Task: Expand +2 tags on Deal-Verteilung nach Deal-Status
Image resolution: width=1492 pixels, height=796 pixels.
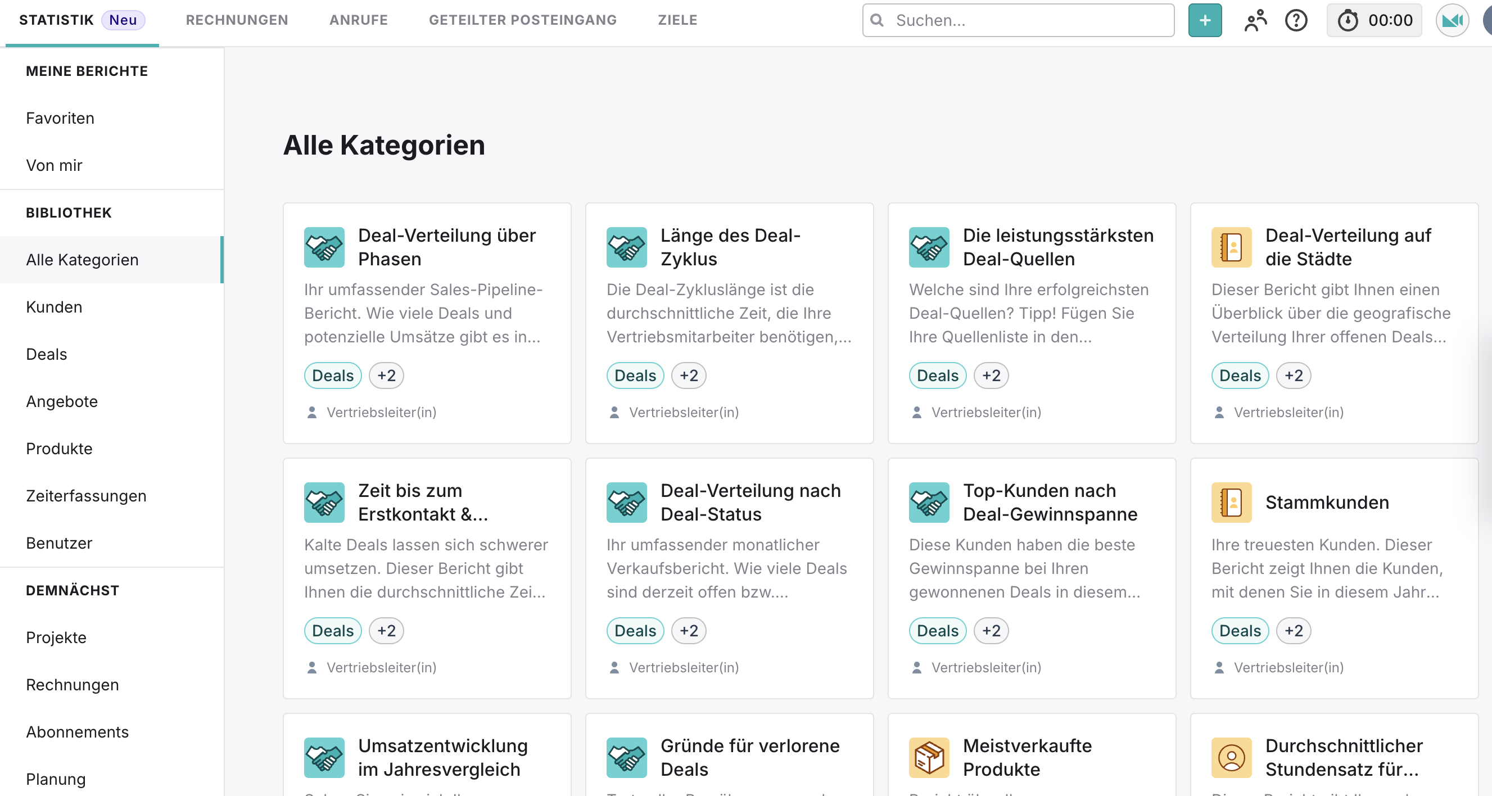Action: pyautogui.click(x=689, y=630)
